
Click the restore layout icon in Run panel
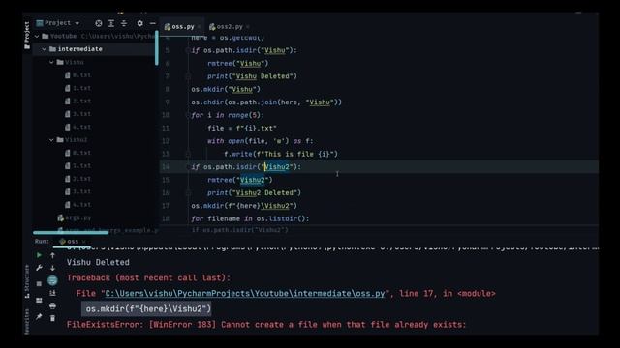pos(39,301)
